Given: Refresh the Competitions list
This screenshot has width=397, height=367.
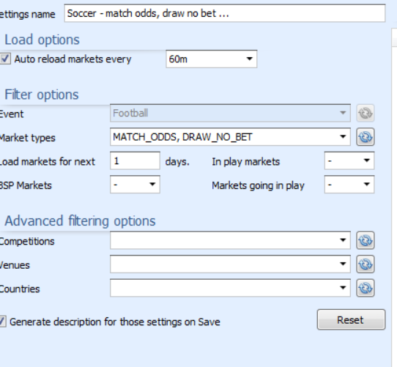Looking at the screenshot, I should [365, 240].
